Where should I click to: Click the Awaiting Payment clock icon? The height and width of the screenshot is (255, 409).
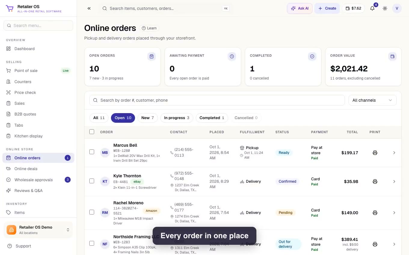(x=232, y=56)
